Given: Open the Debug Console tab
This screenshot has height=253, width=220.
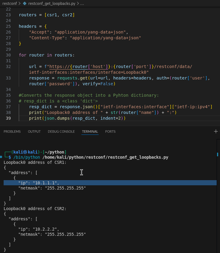Looking at the screenshot, I should pos(61,131).
